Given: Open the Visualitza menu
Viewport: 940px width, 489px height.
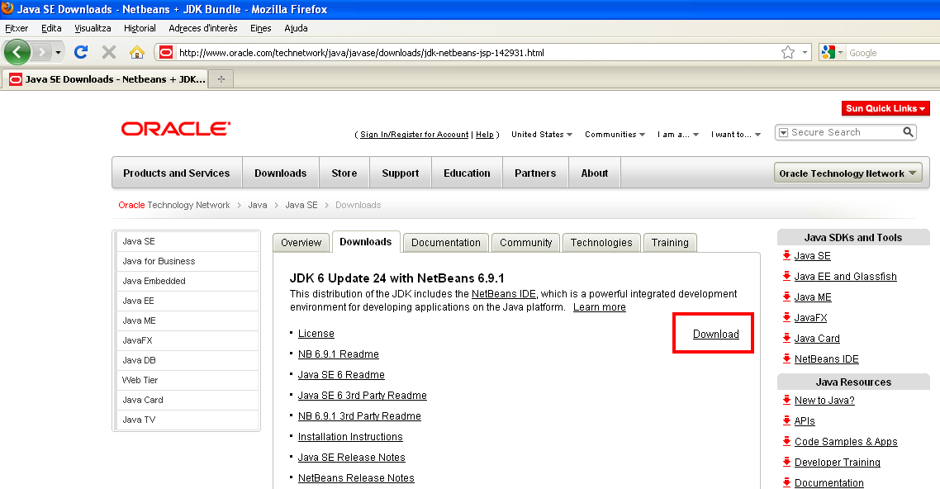Looking at the screenshot, I should [93, 28].
